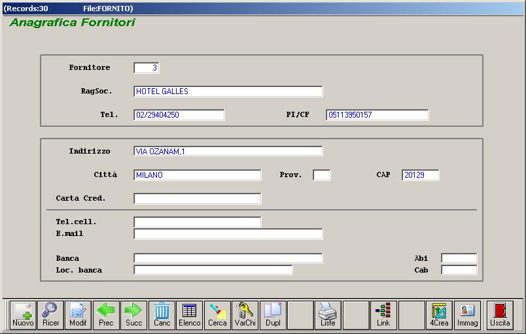Focus the E.mail input field
526x334 pixels.
(x=228, y=234)
